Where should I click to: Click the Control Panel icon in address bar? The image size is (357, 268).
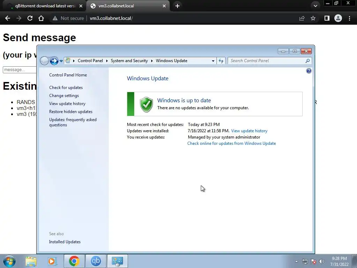pyautogui.click(x=68, y=61)
